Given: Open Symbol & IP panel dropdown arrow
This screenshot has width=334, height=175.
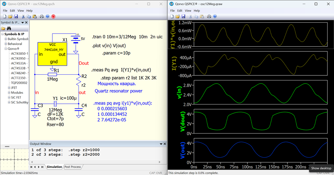Looking at the screenshot, I should 23,23.
